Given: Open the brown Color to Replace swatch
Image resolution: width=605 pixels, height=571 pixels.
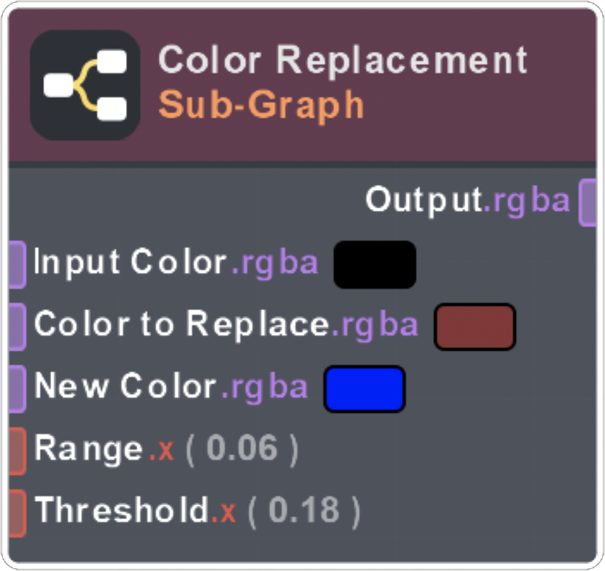Looking at the screenshot, I should pyautogui.click(x=474, y=326).
